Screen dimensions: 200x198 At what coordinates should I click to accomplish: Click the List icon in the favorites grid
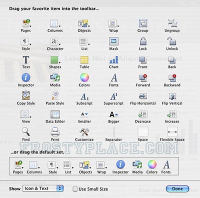pyautogui.click(x=84, y=41)
